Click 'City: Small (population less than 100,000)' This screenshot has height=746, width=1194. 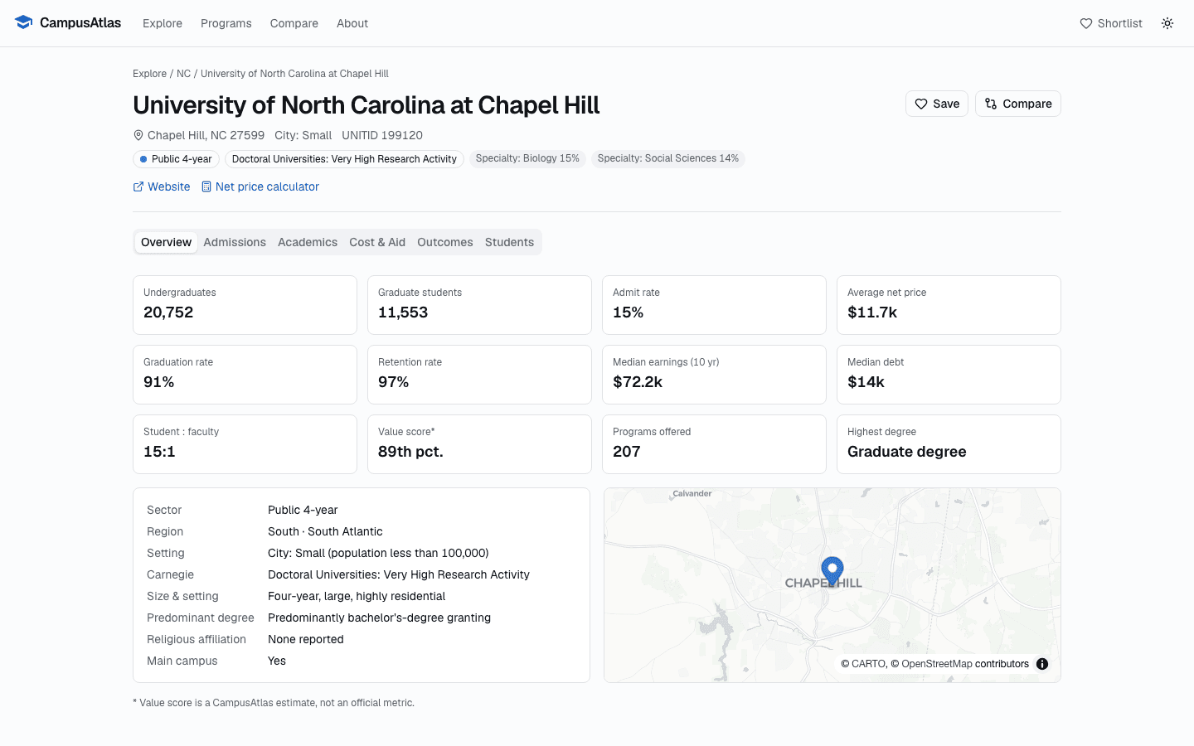pos(378,553)
